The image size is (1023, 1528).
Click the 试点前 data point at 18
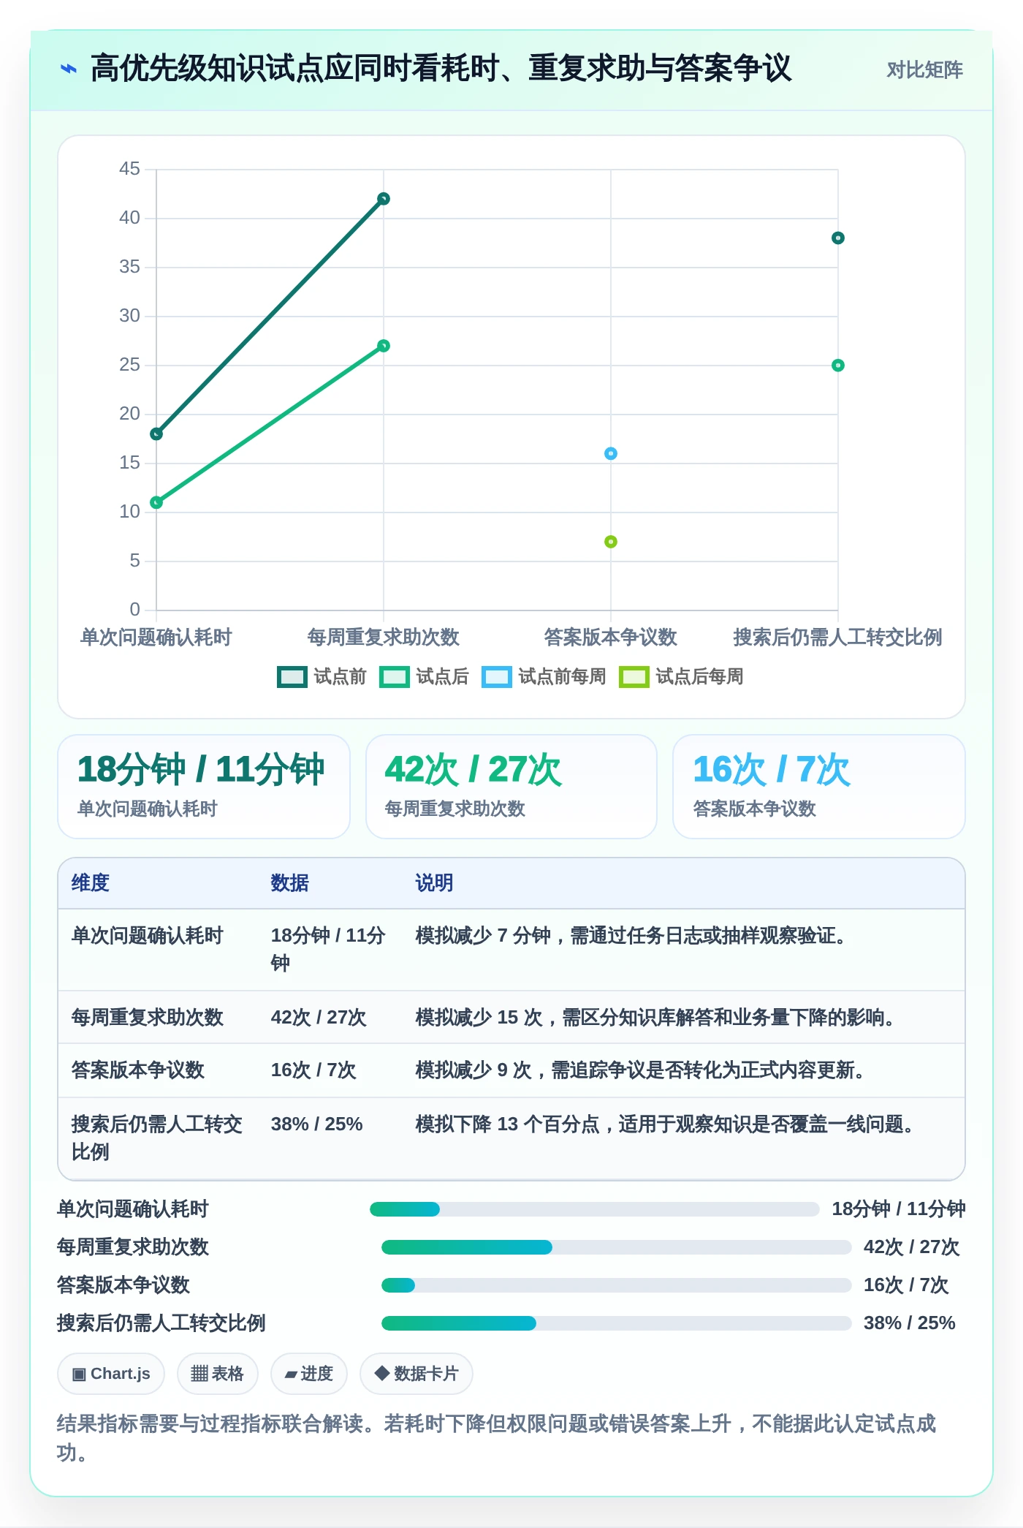156,434
